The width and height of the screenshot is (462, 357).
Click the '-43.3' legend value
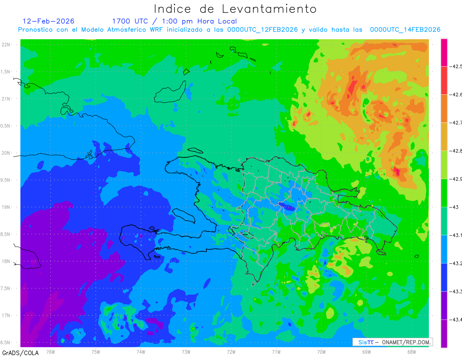coord(456,292)
